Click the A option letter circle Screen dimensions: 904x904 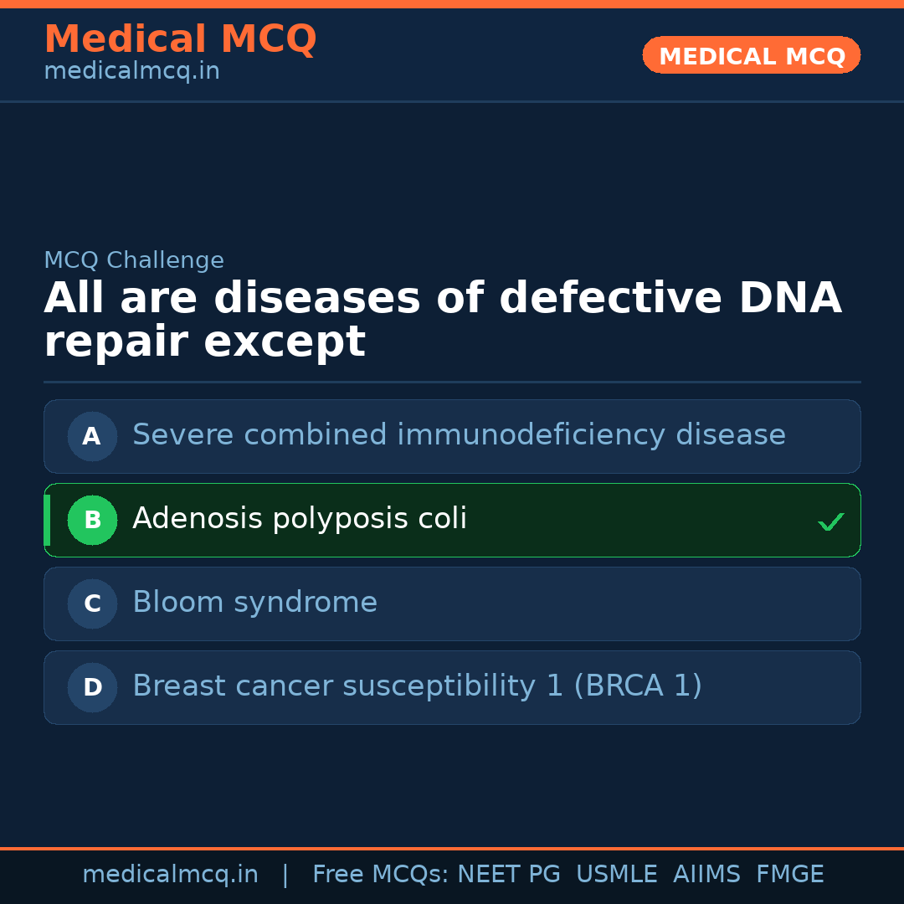click(92, 436)
